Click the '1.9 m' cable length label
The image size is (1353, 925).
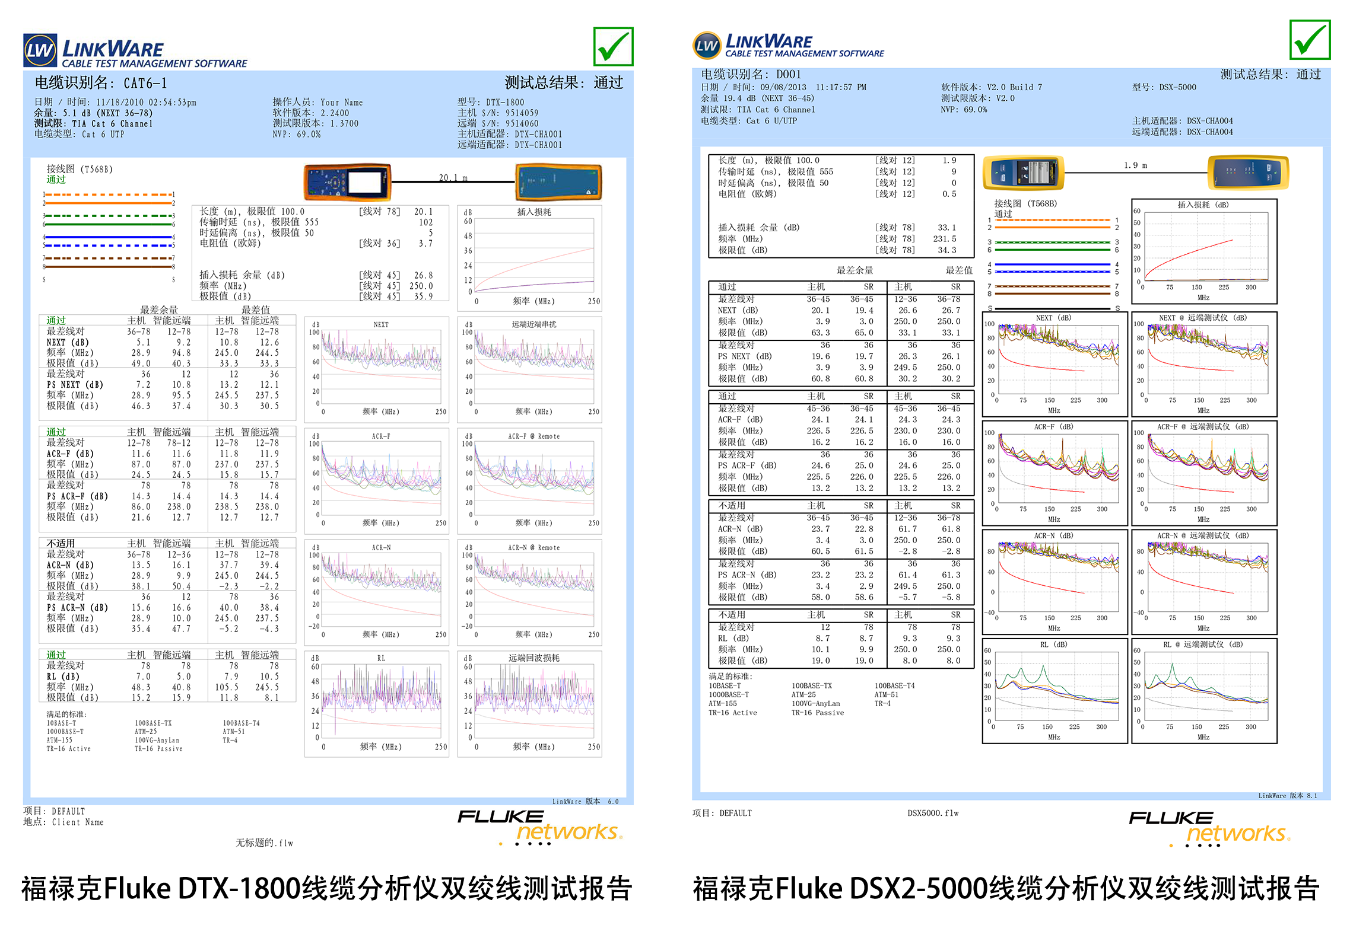(1136, 165)
